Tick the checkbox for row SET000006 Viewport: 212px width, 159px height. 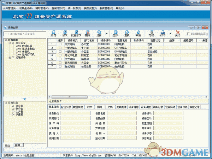[x=60, y=63]
